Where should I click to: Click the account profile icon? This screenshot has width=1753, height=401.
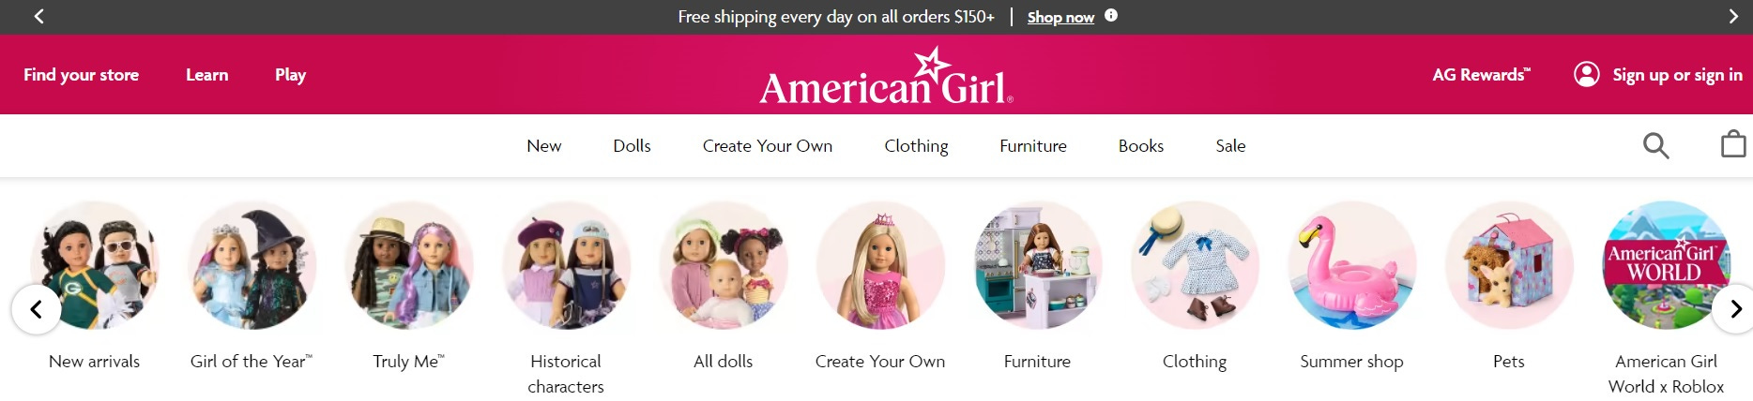tap(1586, 74)
